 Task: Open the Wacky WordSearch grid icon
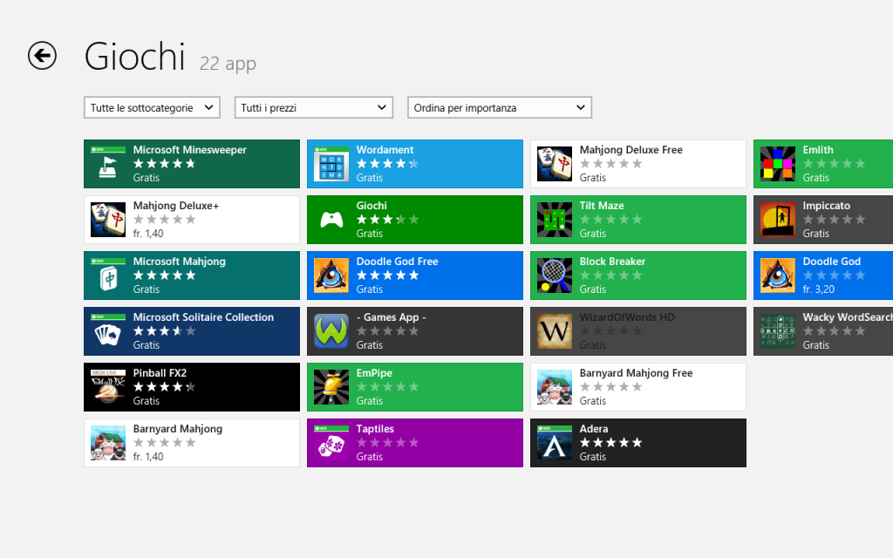pos(778,331)
